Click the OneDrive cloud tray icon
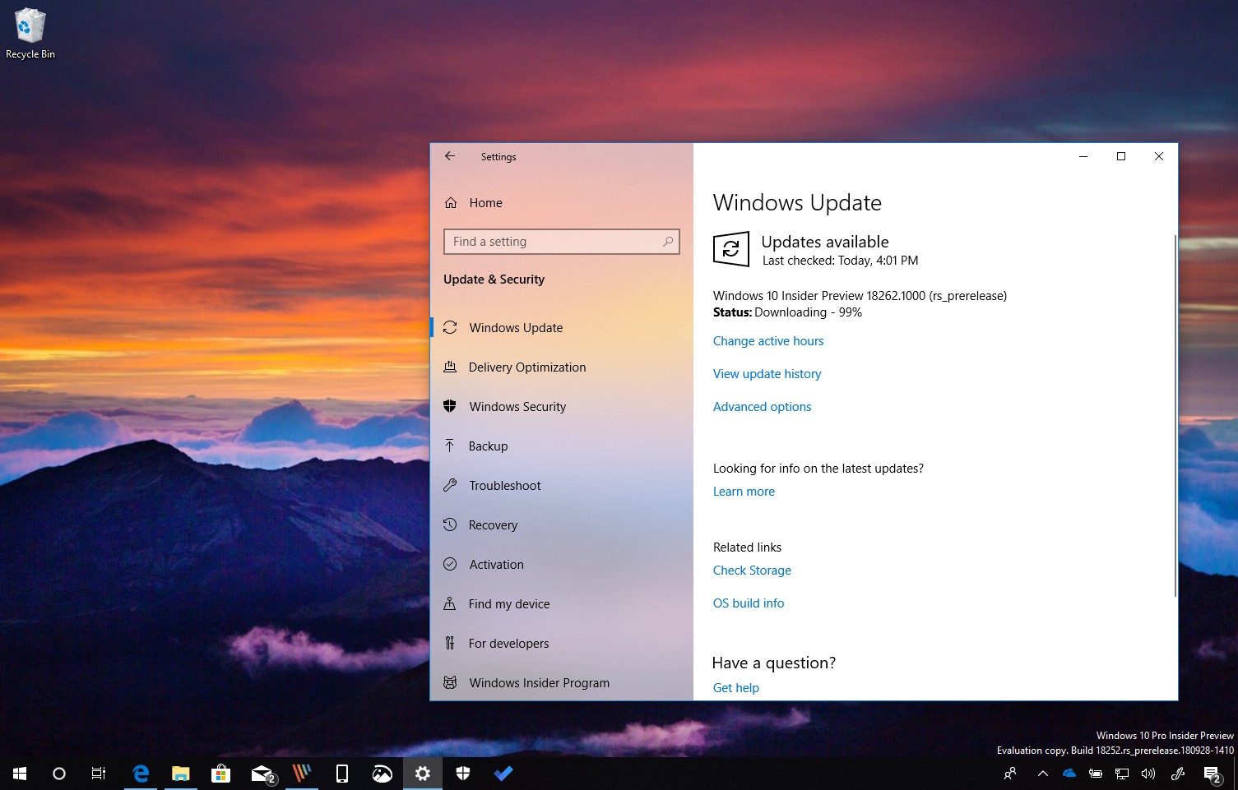The image size is (1238, 790). pos(1069,774)
